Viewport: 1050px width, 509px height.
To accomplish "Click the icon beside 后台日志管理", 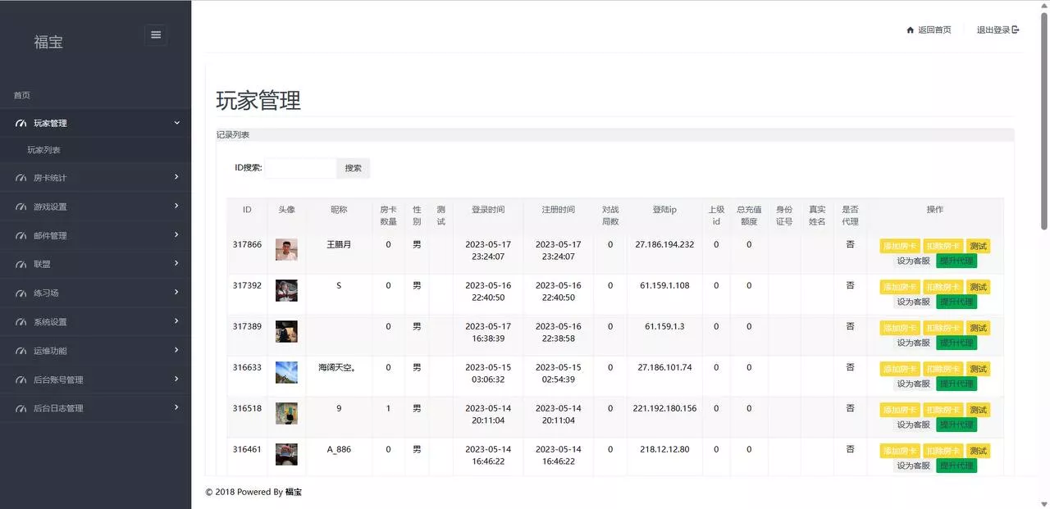I will [21, 407].
